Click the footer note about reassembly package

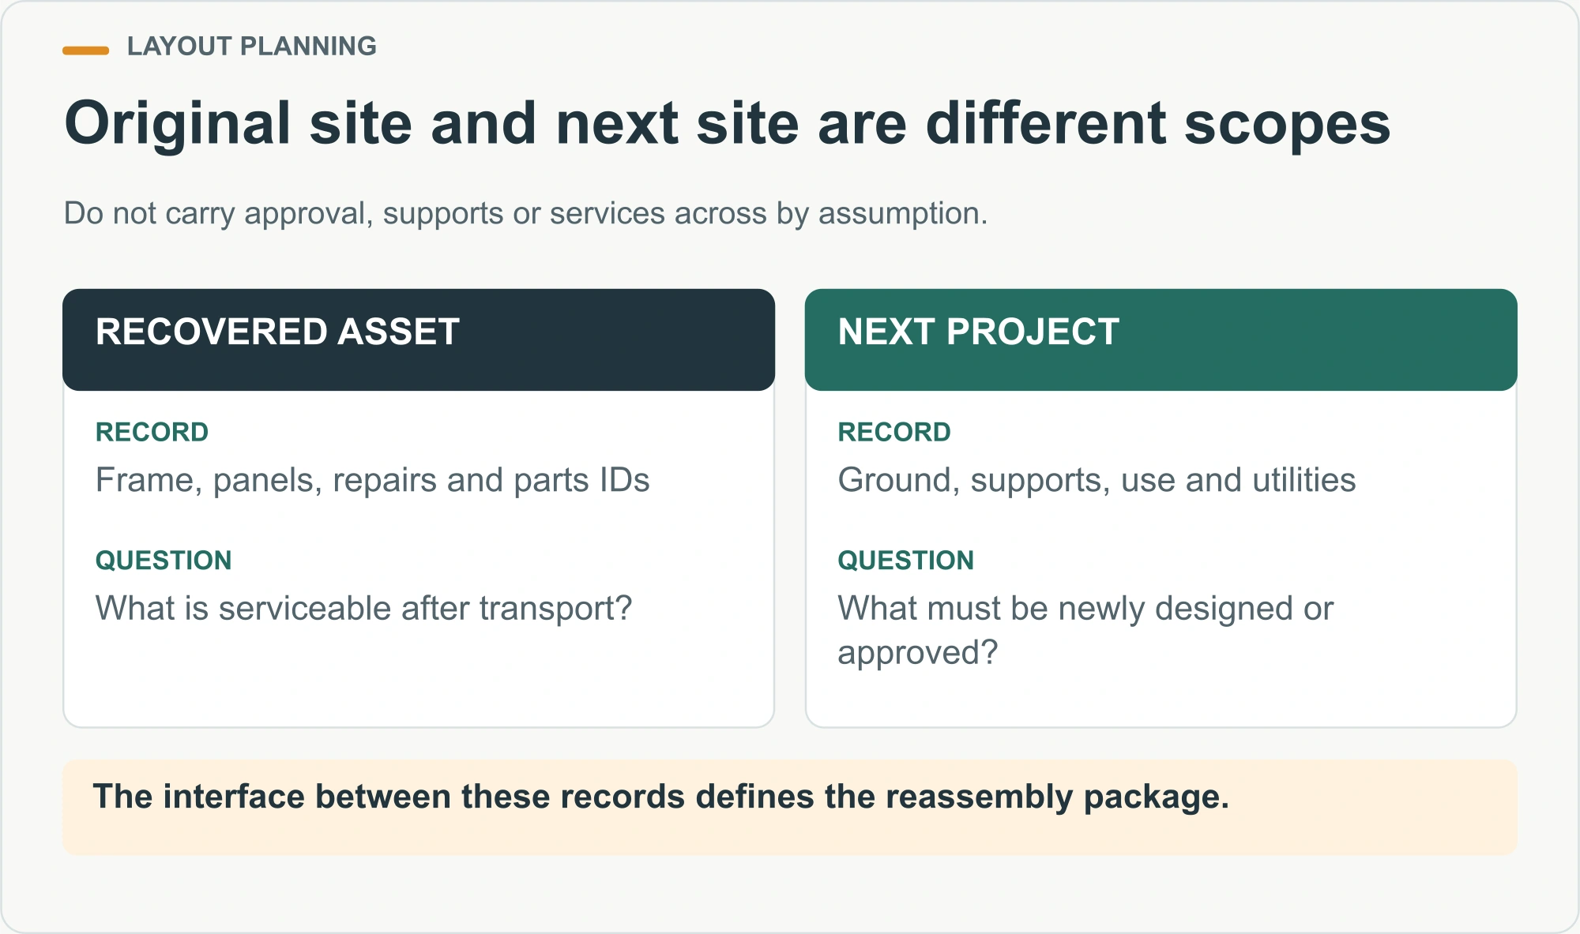[x=790, y=807]
